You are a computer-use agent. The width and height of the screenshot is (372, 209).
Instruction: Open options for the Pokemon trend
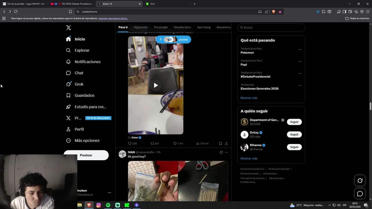coord(300,49)
